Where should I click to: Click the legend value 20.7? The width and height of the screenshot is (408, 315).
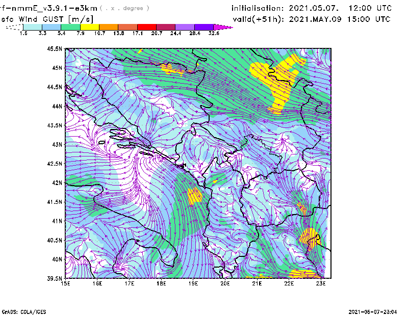(157, 33)
